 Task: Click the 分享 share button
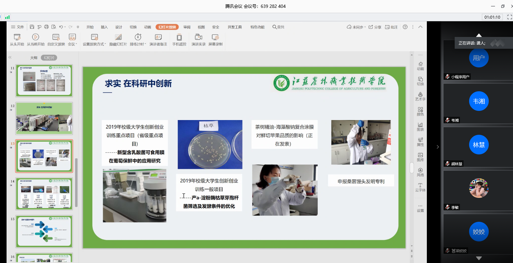coord(375,27)
